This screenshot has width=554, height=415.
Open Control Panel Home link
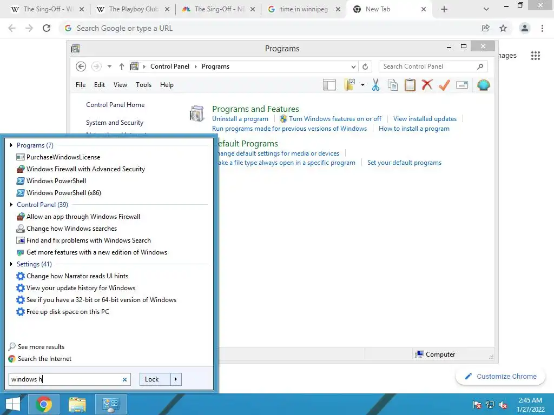pos(115,105)
